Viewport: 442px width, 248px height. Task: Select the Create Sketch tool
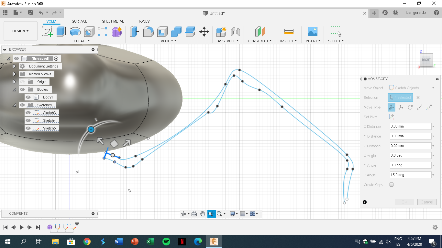(x=48, y=31)
